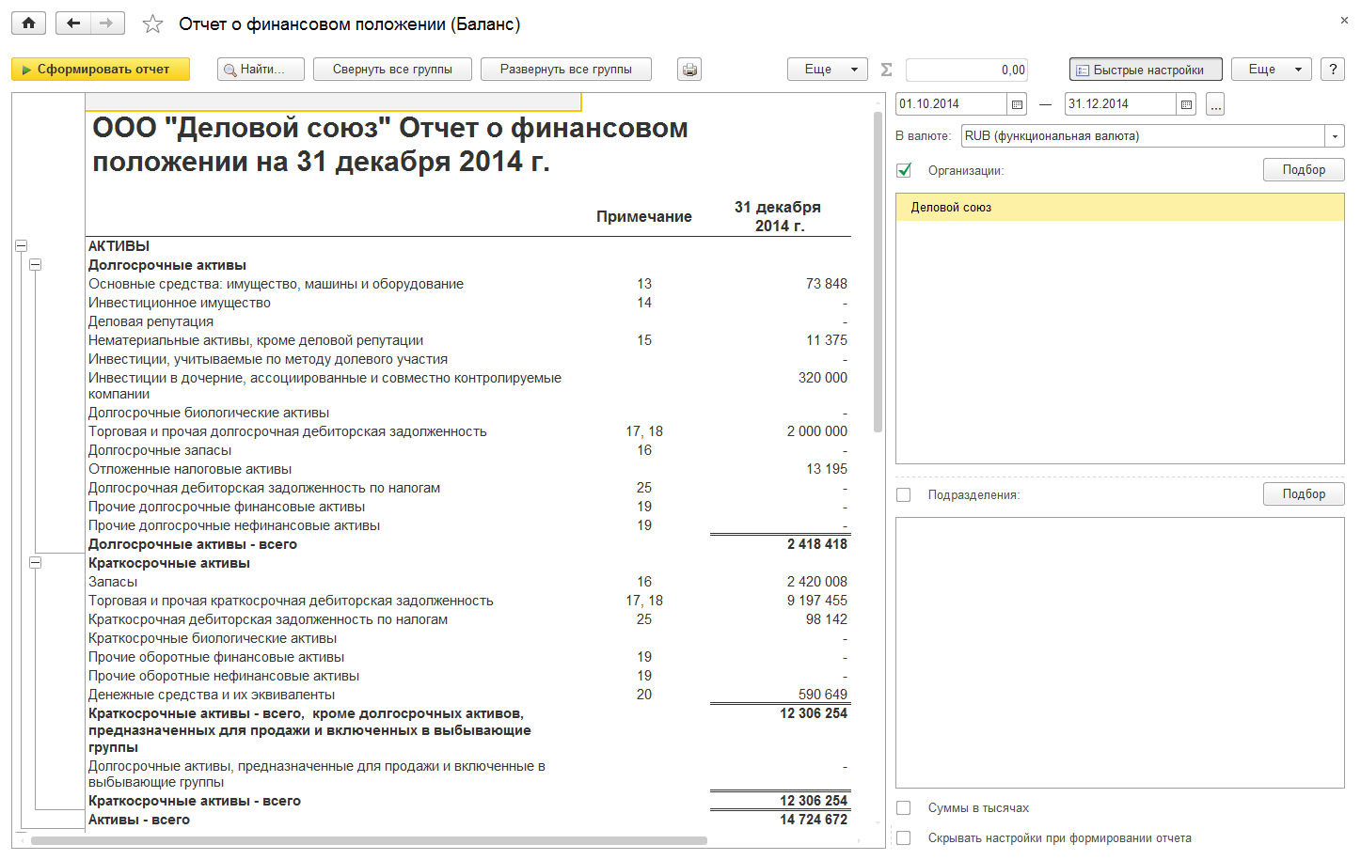Click Подбор next to Подразделения
The width and height of the screenshot is (1361, 860).
[1304, 494]
